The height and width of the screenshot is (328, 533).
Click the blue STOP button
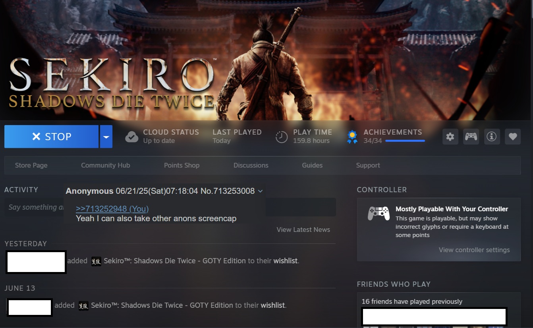(51, 137)
